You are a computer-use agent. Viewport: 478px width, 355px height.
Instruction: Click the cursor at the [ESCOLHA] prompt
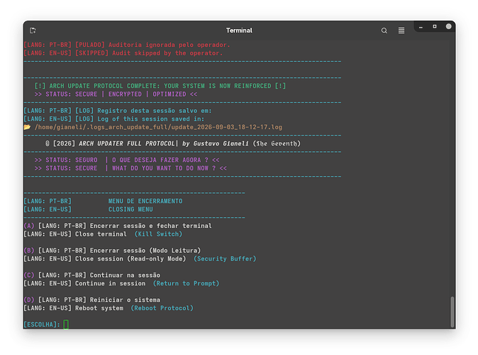tap(66, 324)
